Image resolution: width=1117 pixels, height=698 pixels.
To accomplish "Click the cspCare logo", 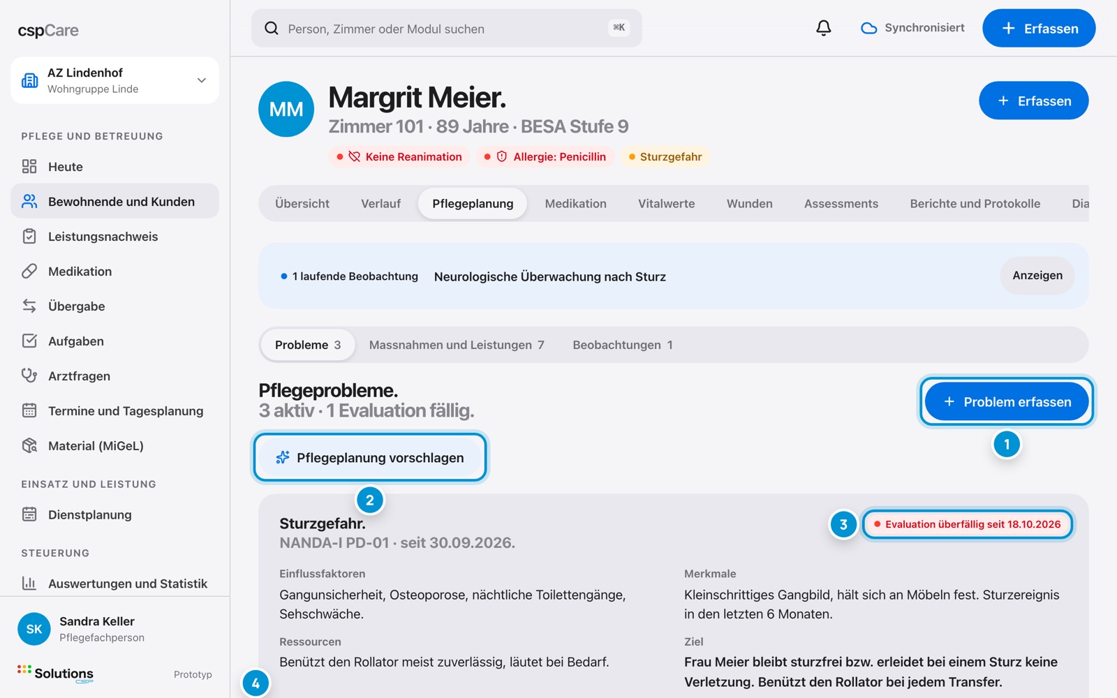I will (48, 31).
